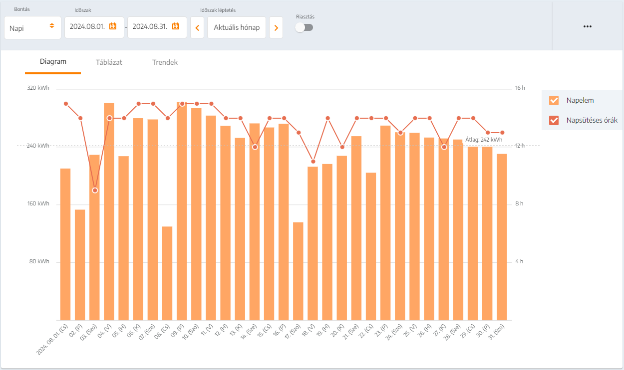Open the Aktuális hónap period selector
Viewport: 624px width, 370px height.
pyautogui.click(x=237, y=27)
